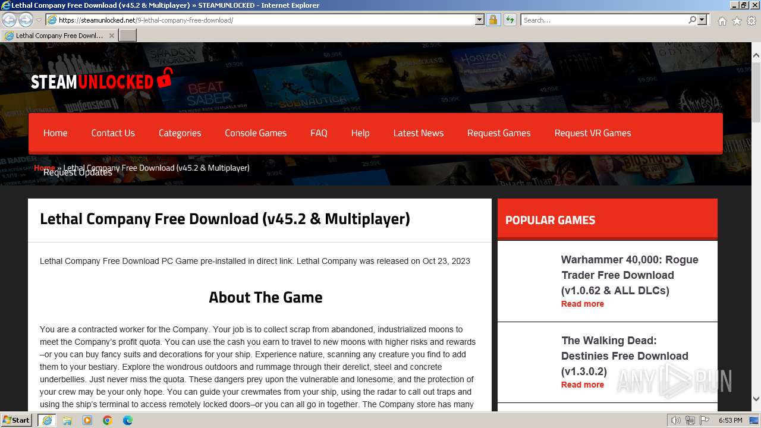Open Microsoft Edge taskbar icon
761x428 pixels.
coord(128,420)
